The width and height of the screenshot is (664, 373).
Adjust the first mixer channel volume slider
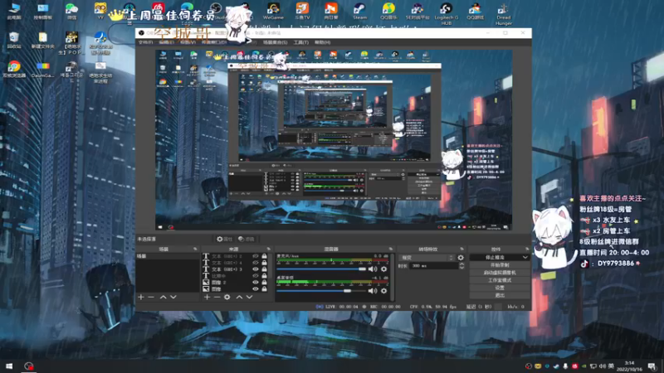321,269
